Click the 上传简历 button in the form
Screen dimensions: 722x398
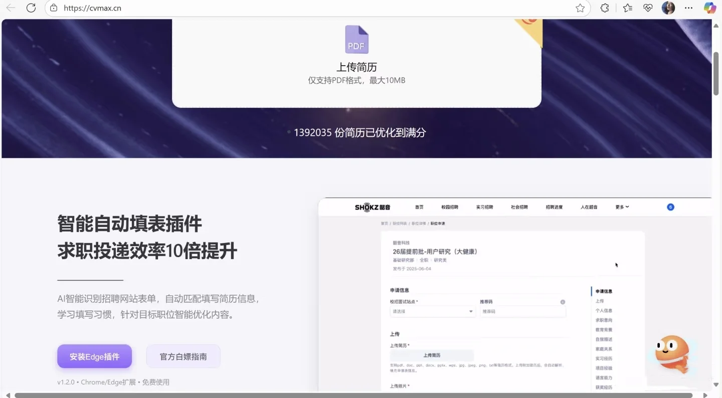tap(432, 355)
